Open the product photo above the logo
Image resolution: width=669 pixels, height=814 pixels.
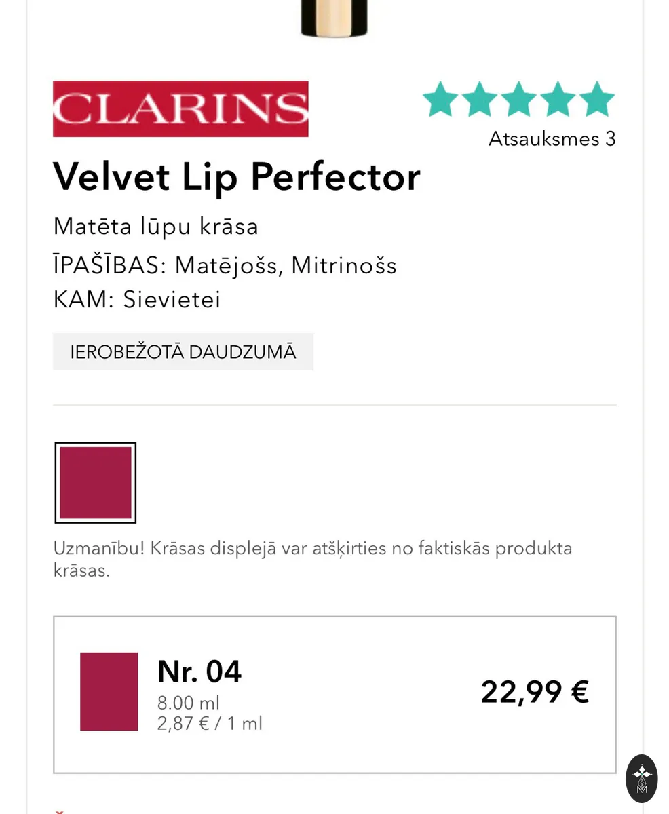tap(334, 18)
